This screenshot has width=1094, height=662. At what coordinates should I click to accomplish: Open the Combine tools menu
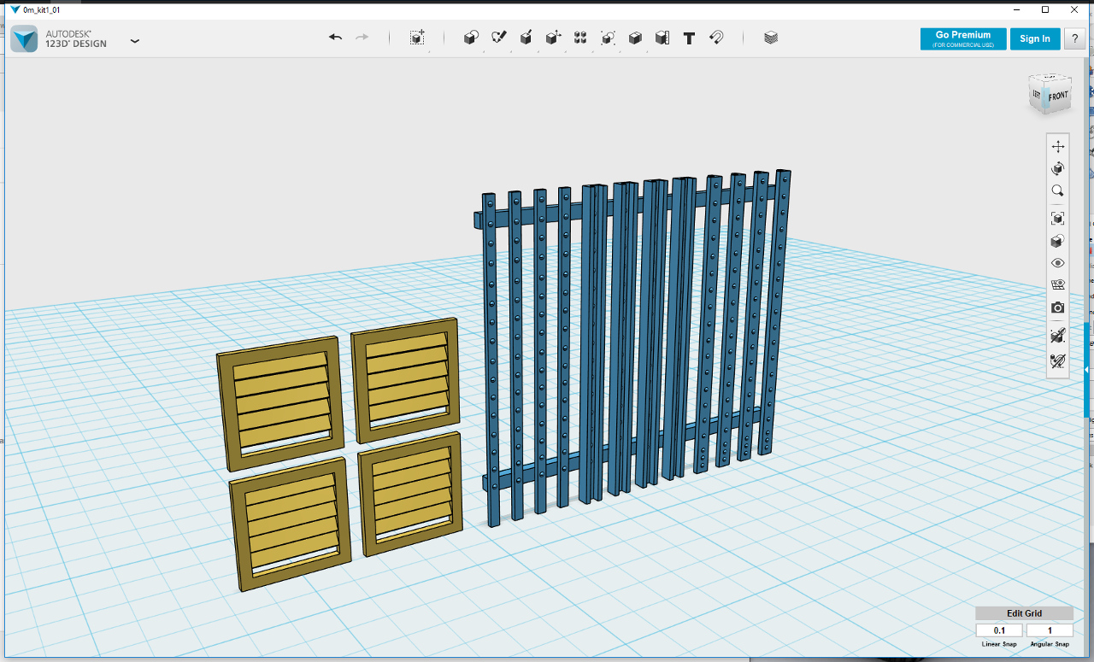point(635,38)
